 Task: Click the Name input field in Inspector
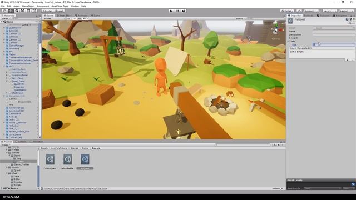(x=334, y=31)
